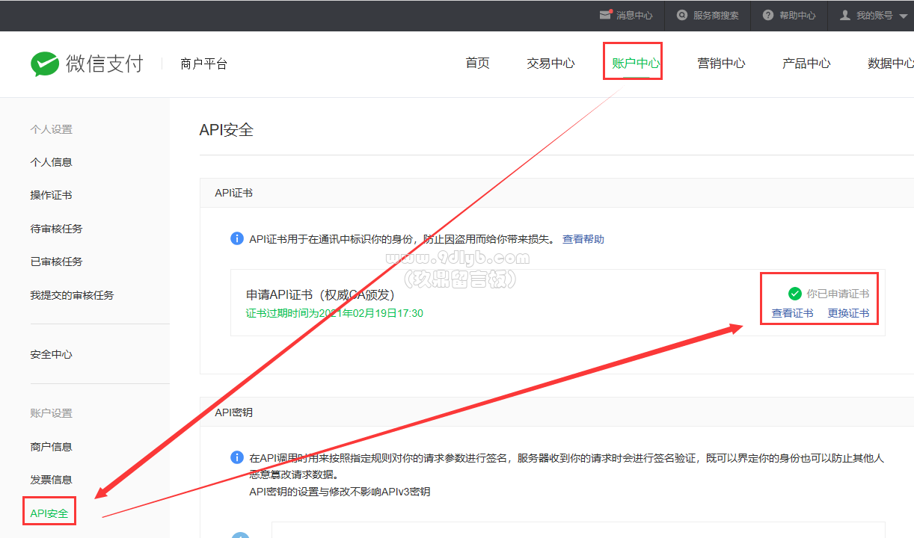Open 我的账号 in the top bar

click(x=874, y=15)
